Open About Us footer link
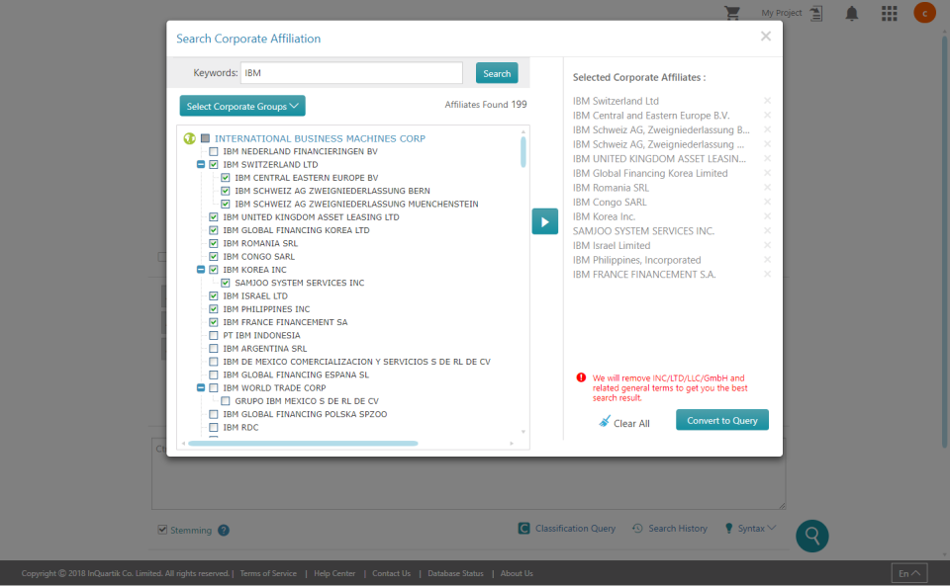The image size is (950, 586). point(517,573)
